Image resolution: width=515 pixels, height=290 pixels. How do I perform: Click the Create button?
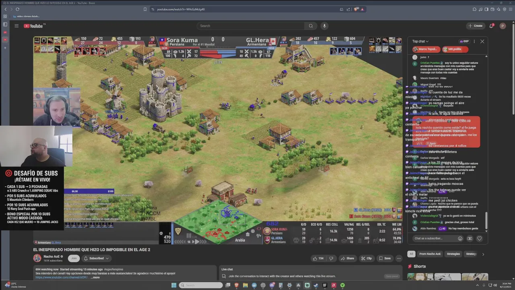point(475,26)
